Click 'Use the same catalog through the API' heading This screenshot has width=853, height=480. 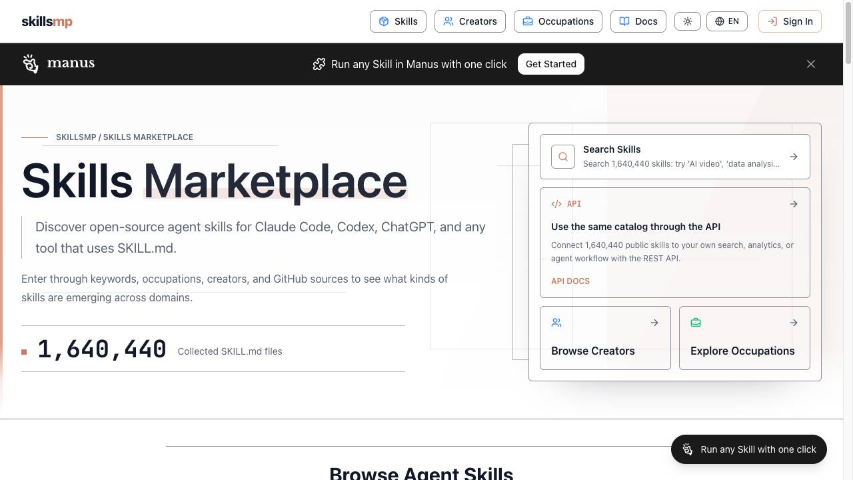pyautogui.click(x=636, y=227)
